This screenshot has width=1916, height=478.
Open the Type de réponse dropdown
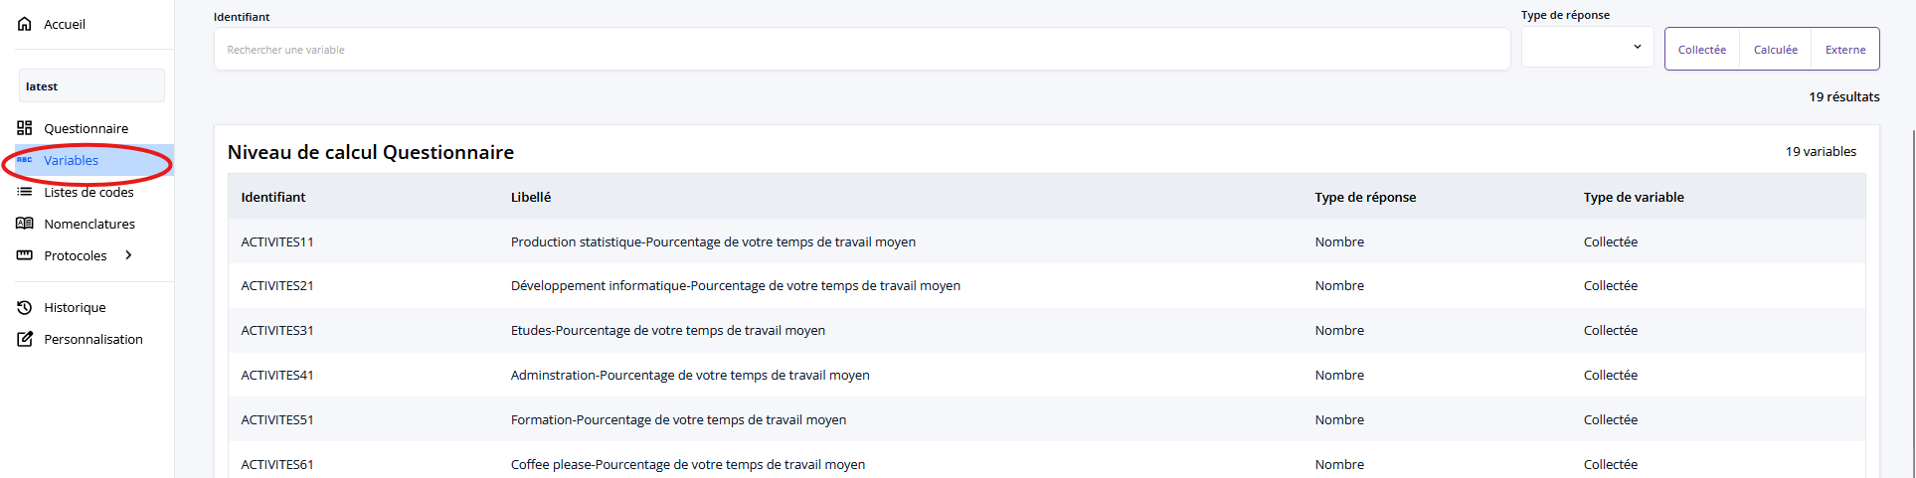(1587, 48)
